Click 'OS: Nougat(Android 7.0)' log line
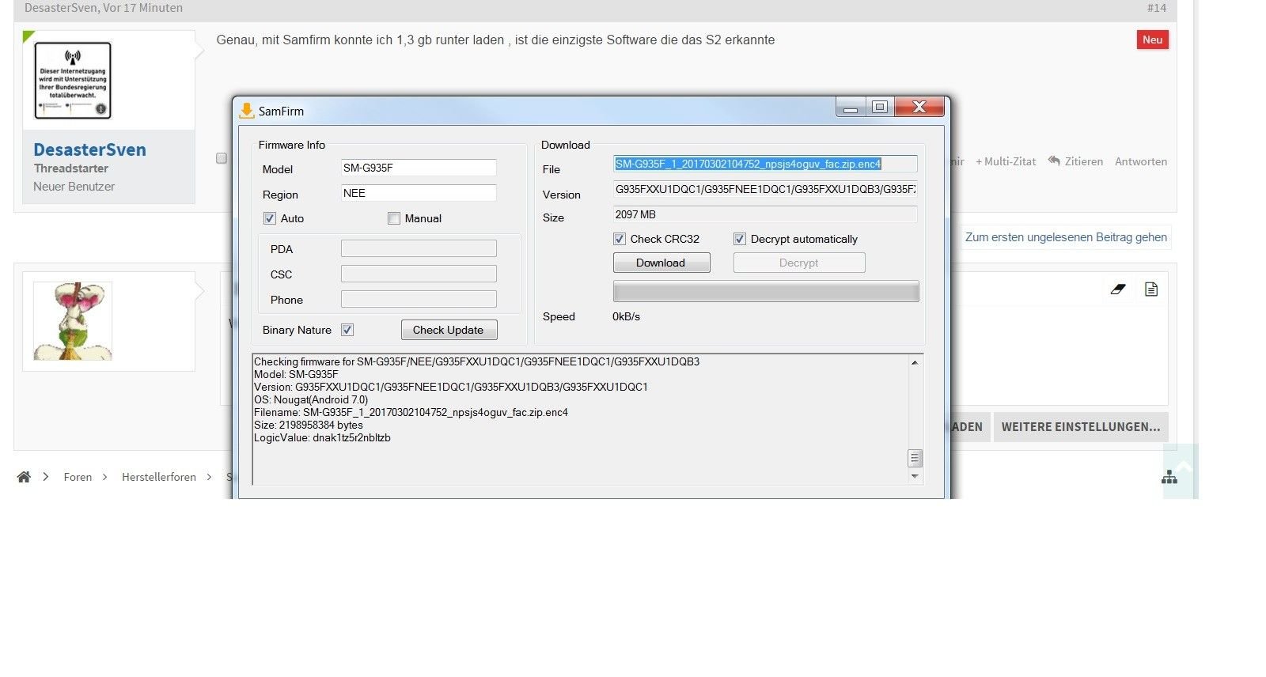Viewport: 1266px width, 677px height. tap(311, 399)
